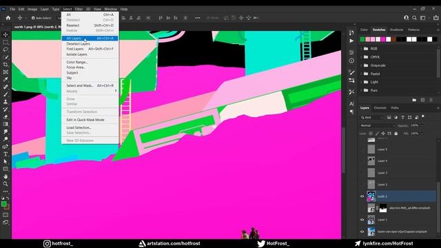Image resolution: width=441 pixels, height=248 pixels.
Task: Show Layer 4 using its visibility box
Action: [x=362, y=161]
